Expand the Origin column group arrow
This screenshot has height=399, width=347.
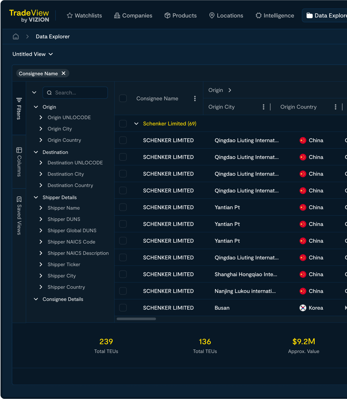pos(230,90)
